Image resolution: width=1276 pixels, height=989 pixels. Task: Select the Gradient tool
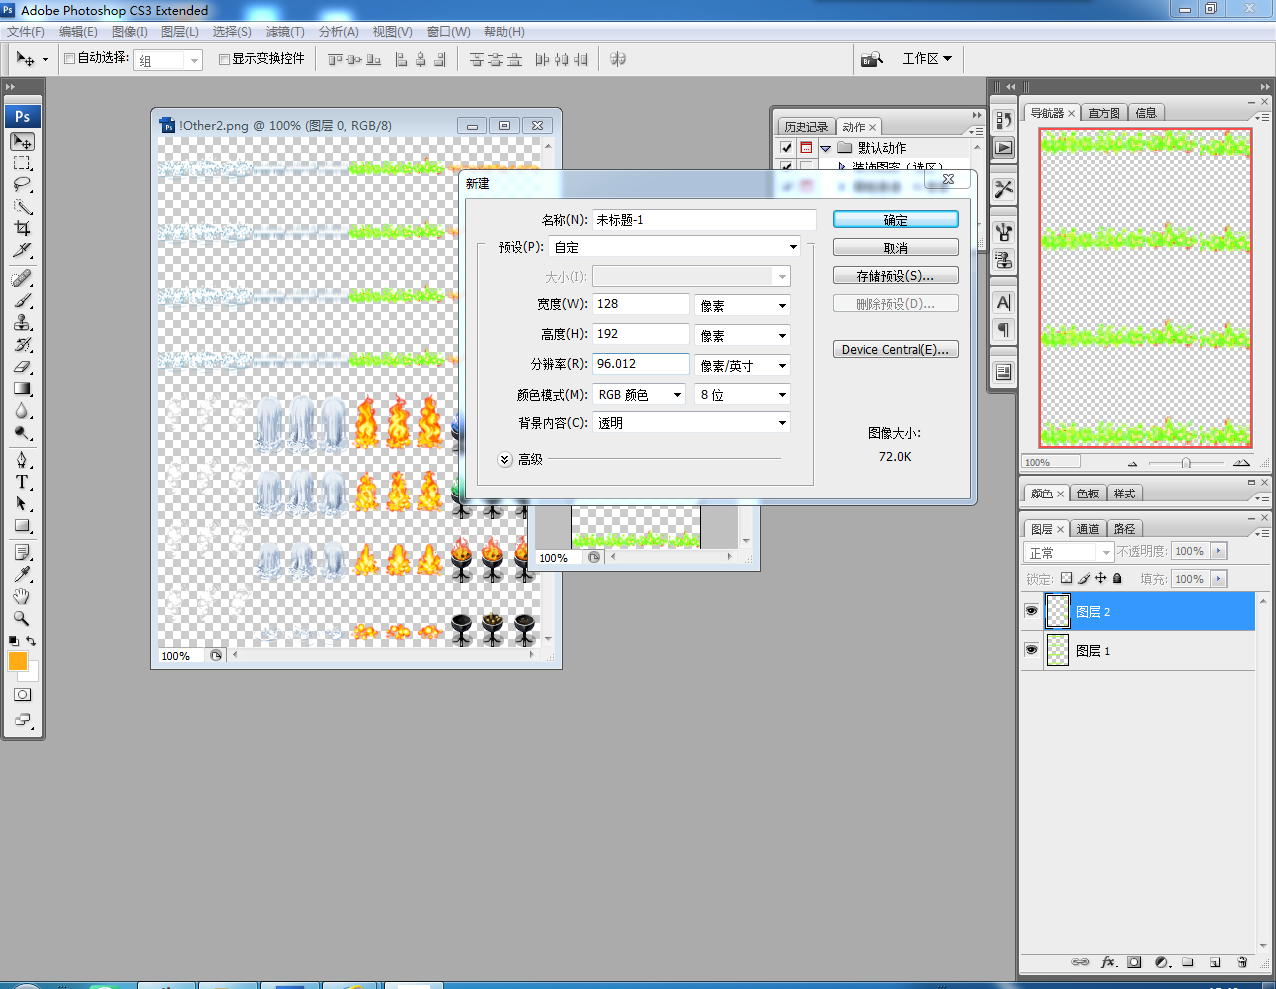[22, 388]
